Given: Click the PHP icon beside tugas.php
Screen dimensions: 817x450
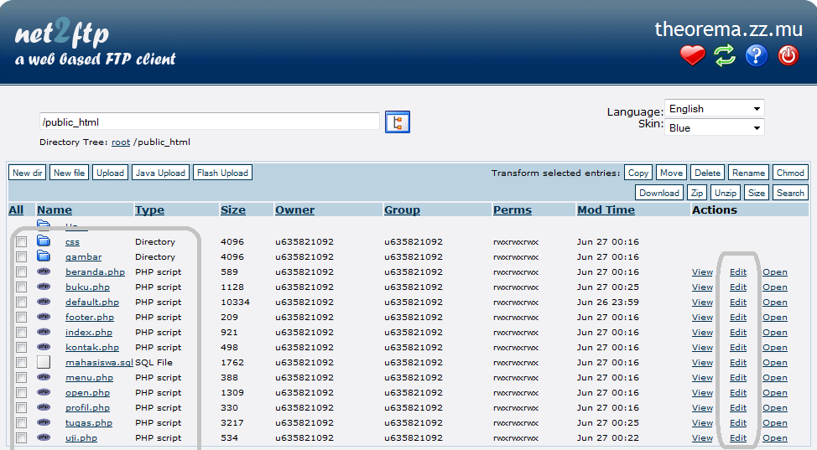Looking at the screenshot, I should click(44, 422).
